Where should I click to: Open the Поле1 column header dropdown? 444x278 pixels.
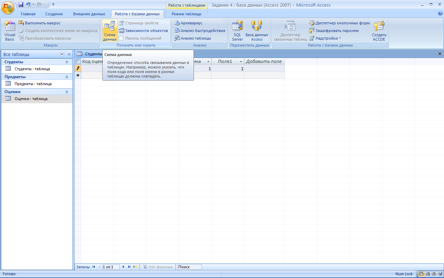click(241, 62)
